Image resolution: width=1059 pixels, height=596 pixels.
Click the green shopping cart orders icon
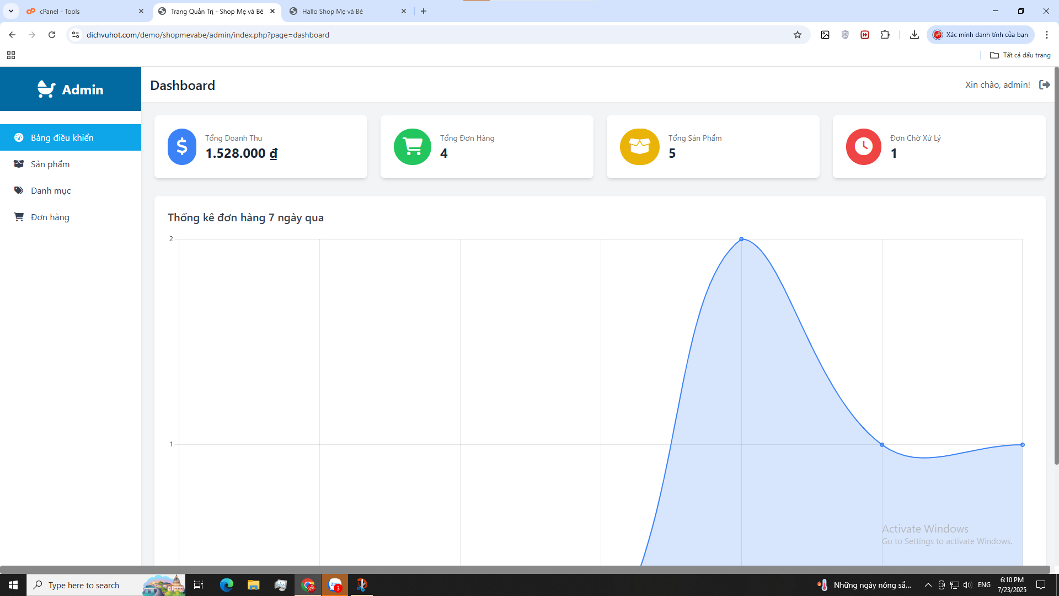(x=412, y=147)
